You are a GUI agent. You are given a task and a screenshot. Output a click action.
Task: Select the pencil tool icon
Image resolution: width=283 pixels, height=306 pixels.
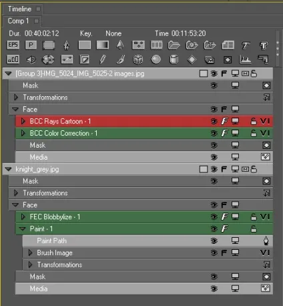click(x=103, y=59)
